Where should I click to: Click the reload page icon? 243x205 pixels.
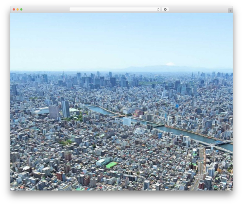click(x=158, y=10)
